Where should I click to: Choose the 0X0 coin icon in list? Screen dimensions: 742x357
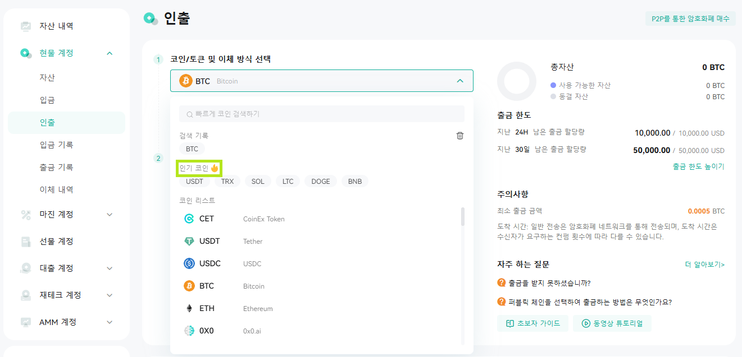click(x=189, y=331)
